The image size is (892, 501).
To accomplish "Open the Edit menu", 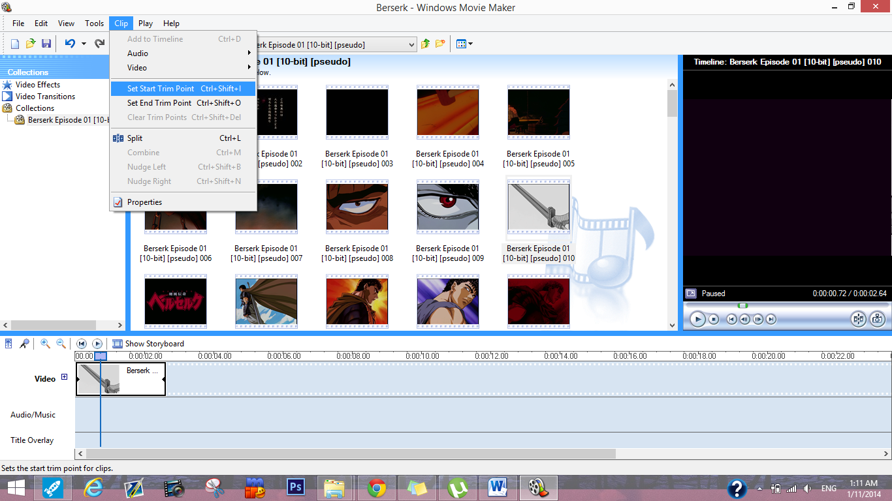I will point(41,23).
